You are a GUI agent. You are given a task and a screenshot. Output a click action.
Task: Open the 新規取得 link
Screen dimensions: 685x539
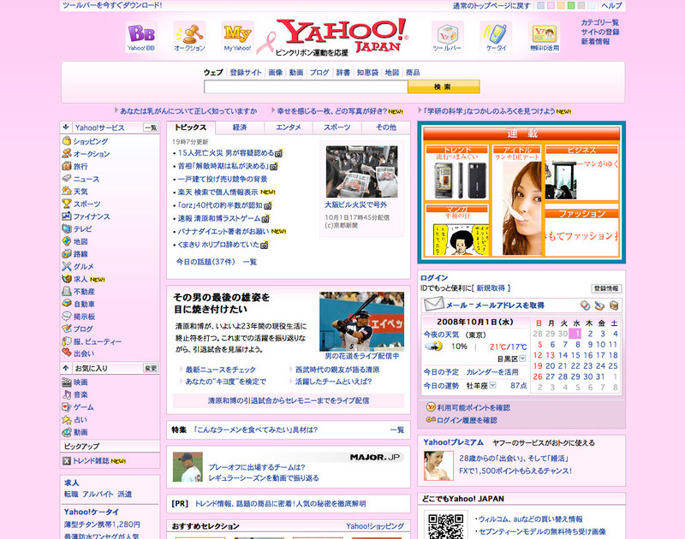point(491,288)
